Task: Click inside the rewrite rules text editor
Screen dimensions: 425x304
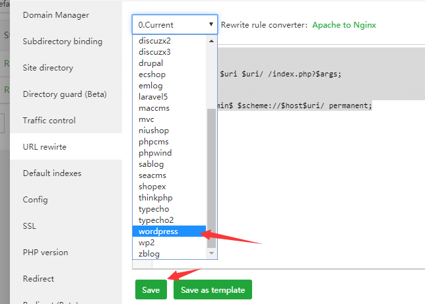Action: 317,185
